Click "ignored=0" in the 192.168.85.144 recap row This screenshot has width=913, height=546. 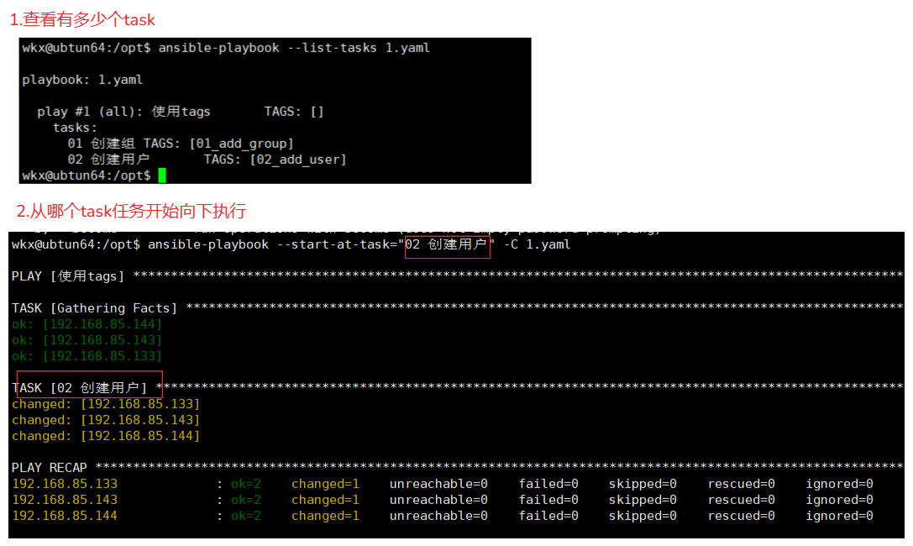840,516
